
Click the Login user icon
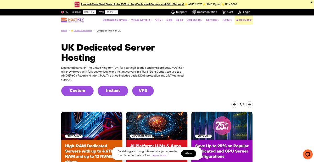(x=240, y=12)
